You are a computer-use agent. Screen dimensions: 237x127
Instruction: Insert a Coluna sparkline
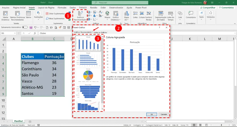pyautogui.click(x=142, y=15)
